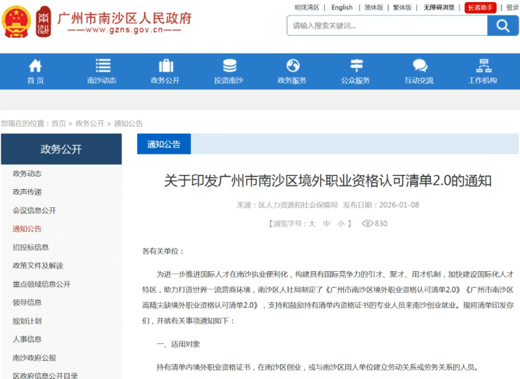Open 公众服务 signpost icon
Viewport: 520px width, 379px height.
[356, 66]
